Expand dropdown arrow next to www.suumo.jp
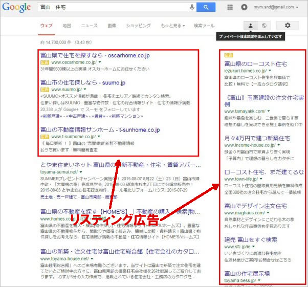Screen dimensions: 308x287 (85, 89)
